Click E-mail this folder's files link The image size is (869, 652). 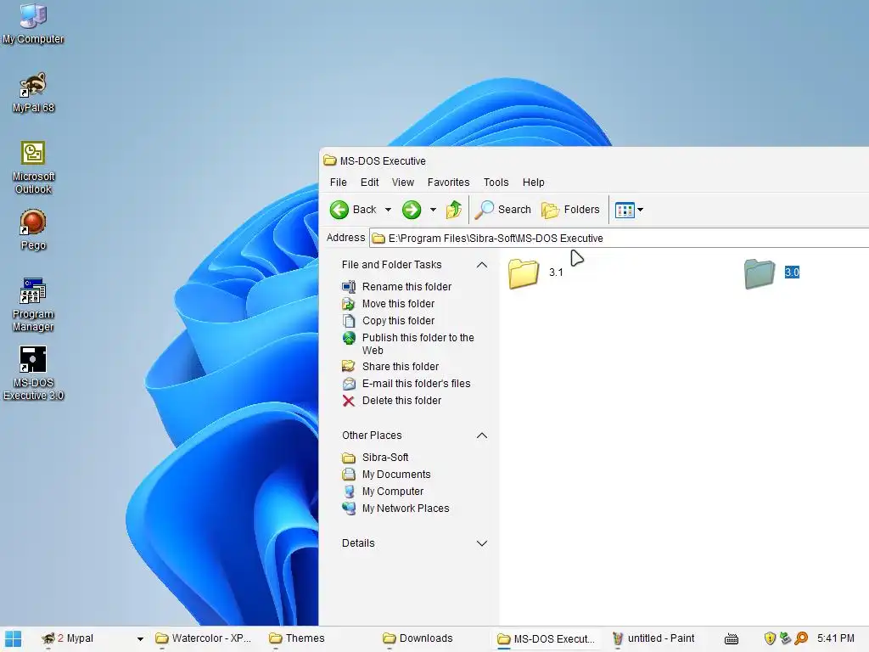click(416, 384)
